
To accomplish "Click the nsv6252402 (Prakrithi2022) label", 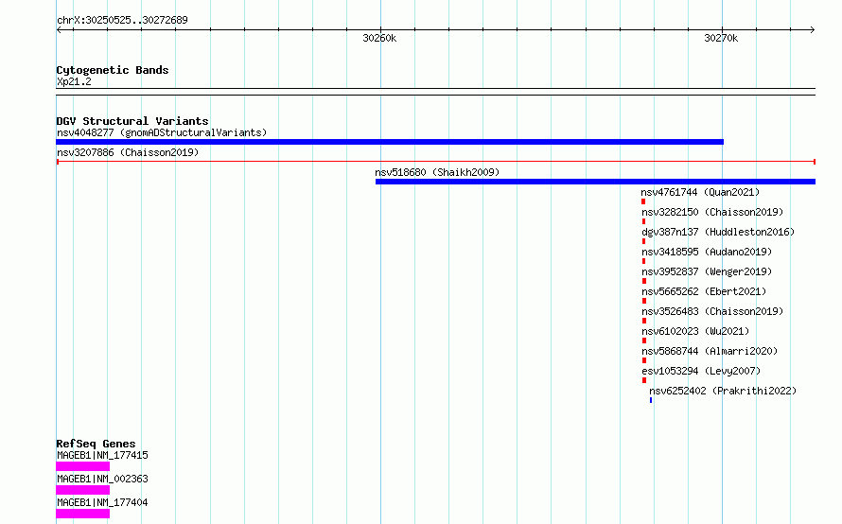I will coord(723,391).
